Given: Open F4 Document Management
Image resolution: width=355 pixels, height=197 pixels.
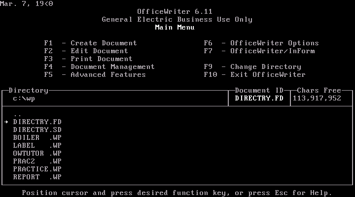Looking at the screenshot, I should (x=100, y=66).
